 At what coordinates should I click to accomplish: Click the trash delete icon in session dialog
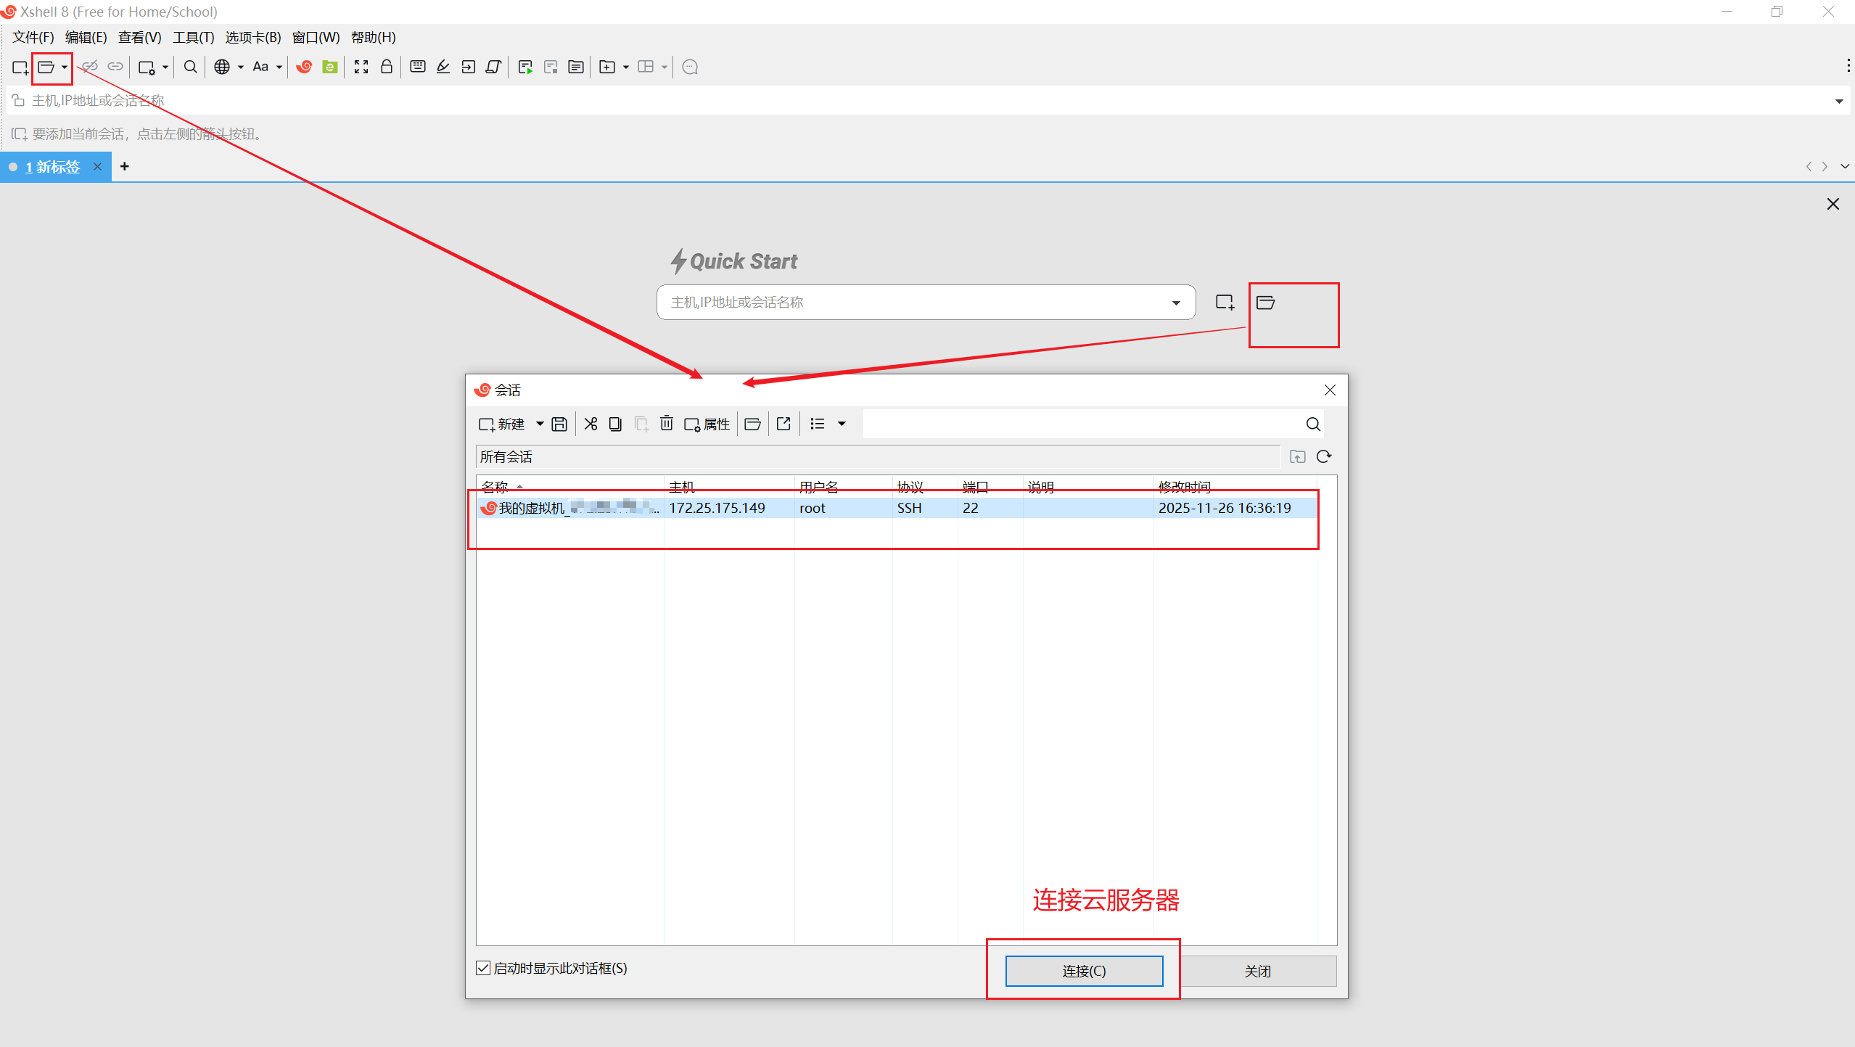[x=667, y=423]
